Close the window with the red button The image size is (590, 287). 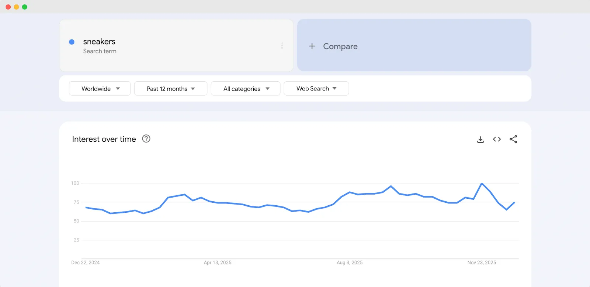(x=8, y=7)
